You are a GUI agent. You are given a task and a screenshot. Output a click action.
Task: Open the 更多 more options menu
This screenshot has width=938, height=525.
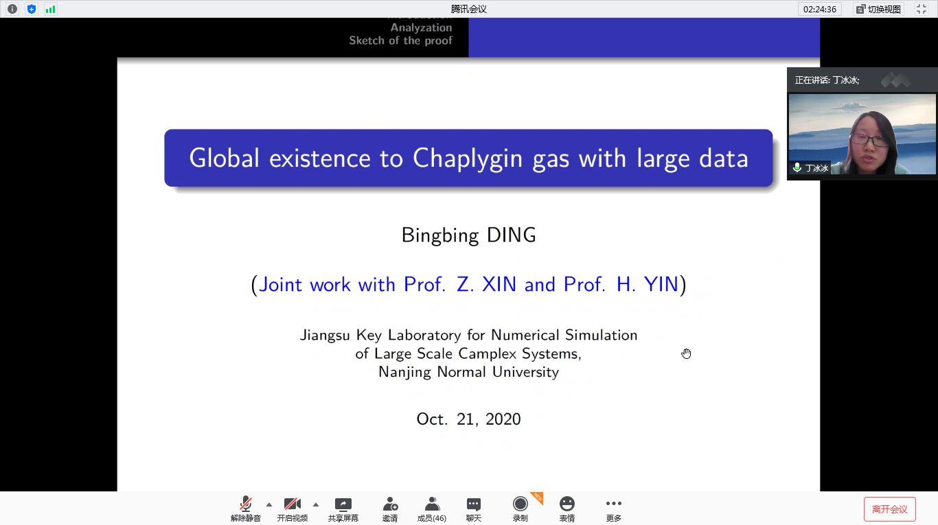tap(613, 504)
